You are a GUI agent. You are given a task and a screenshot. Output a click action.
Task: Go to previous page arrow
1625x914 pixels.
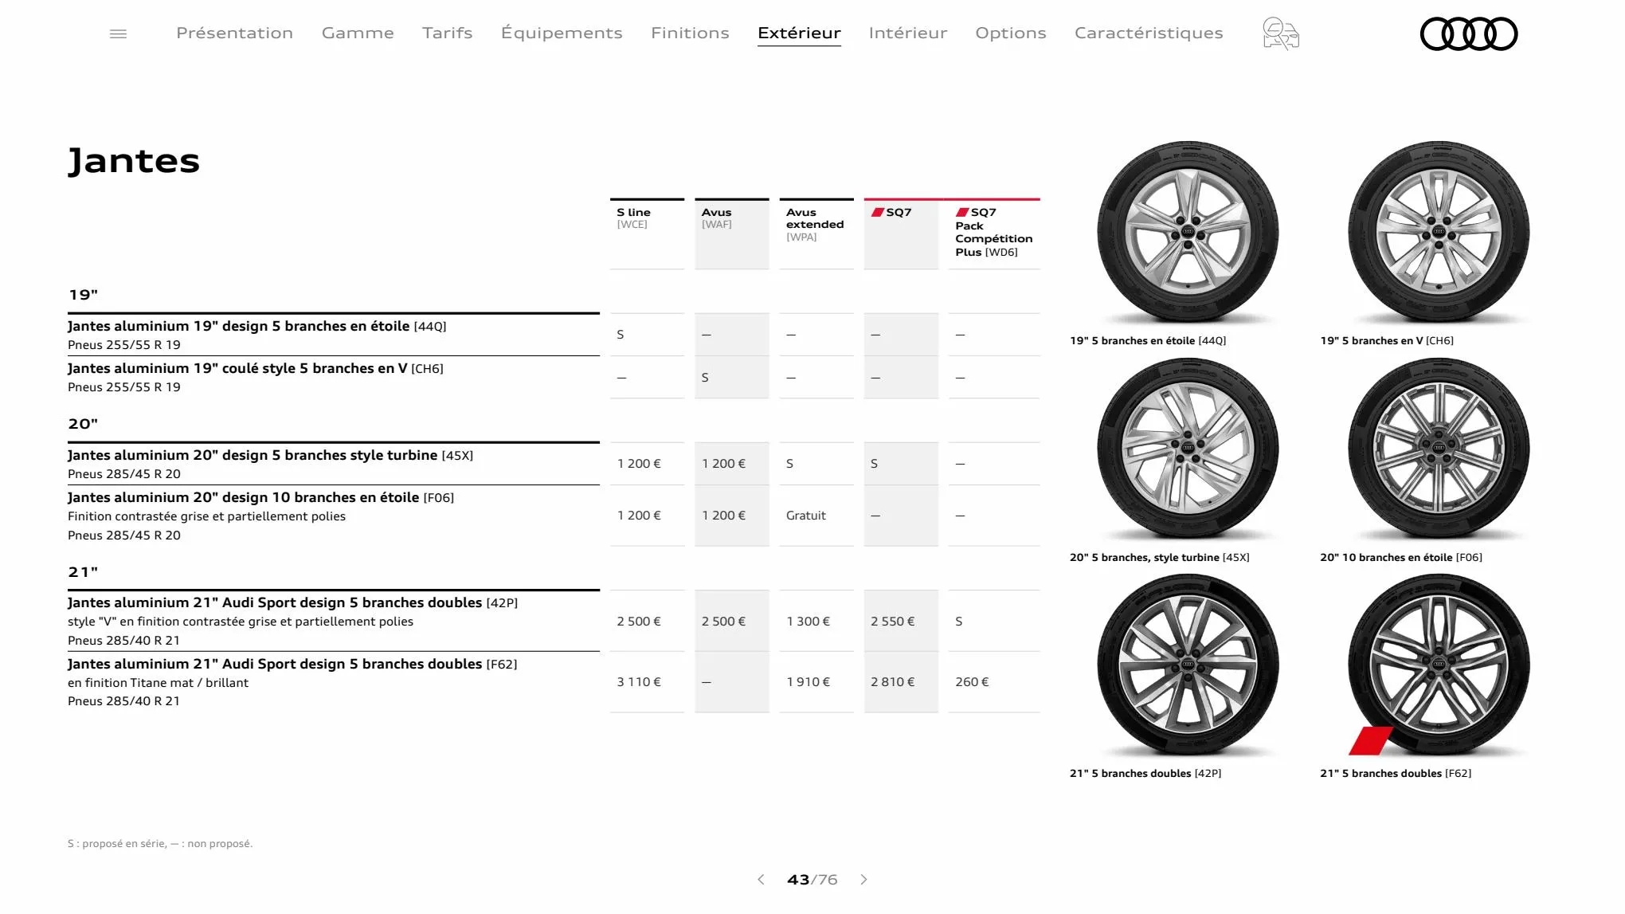pyautogui.click(x=761, y=880)
